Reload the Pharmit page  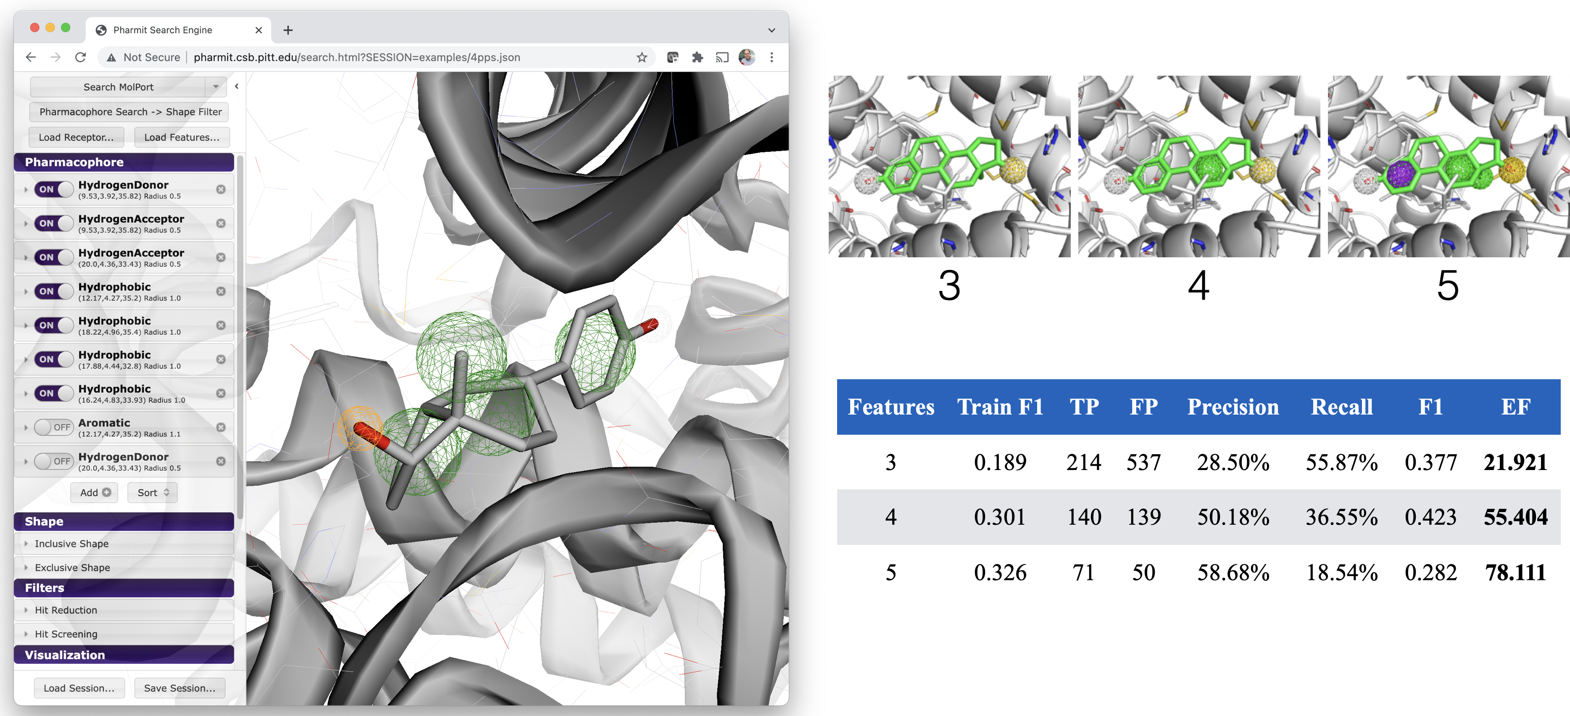(x=80, y=57)
